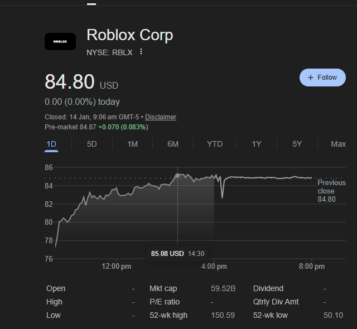
Task: Select the 1D chart range tab
Action: click(x=51, y=144)
